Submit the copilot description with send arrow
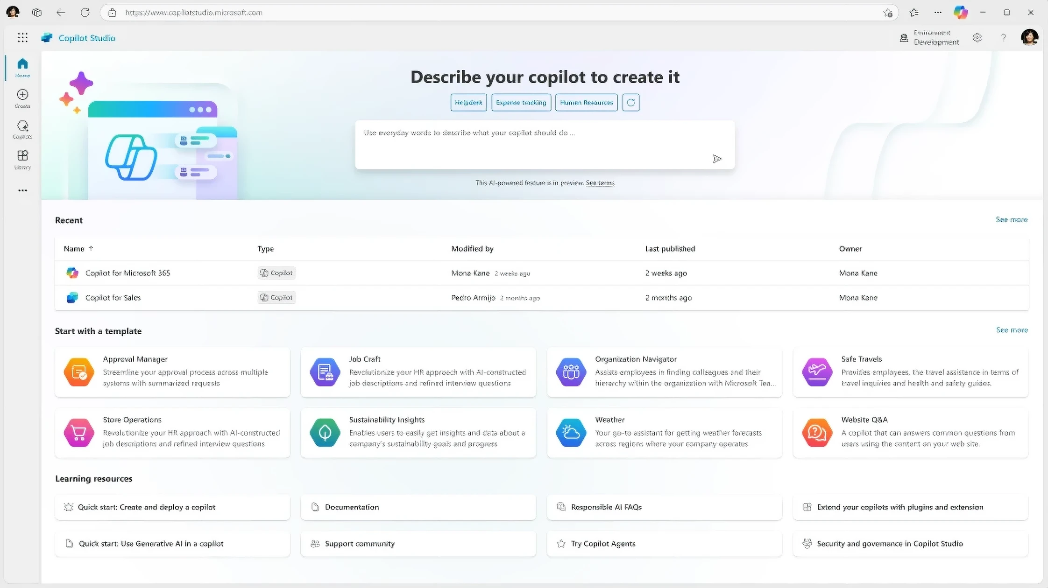Image resolution: width=1048 pixels, height=588 pixels. tap(717, 159)
